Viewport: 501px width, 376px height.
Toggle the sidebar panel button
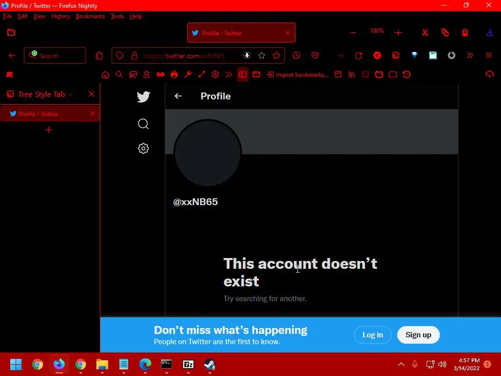pos(243,74)
